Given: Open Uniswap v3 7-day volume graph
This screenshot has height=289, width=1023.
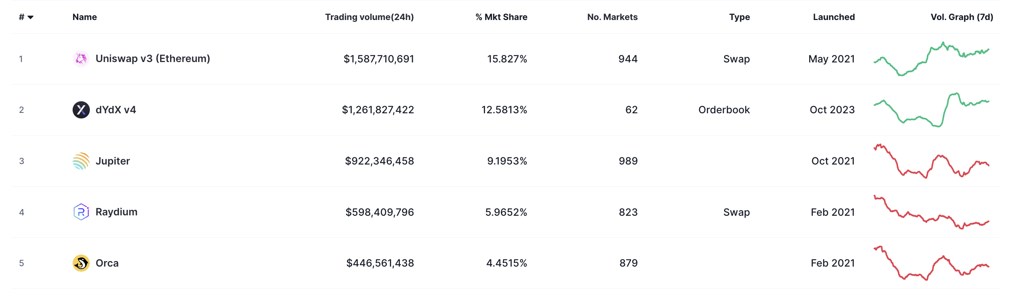Looking at the screenshot, I should [931, 59].
